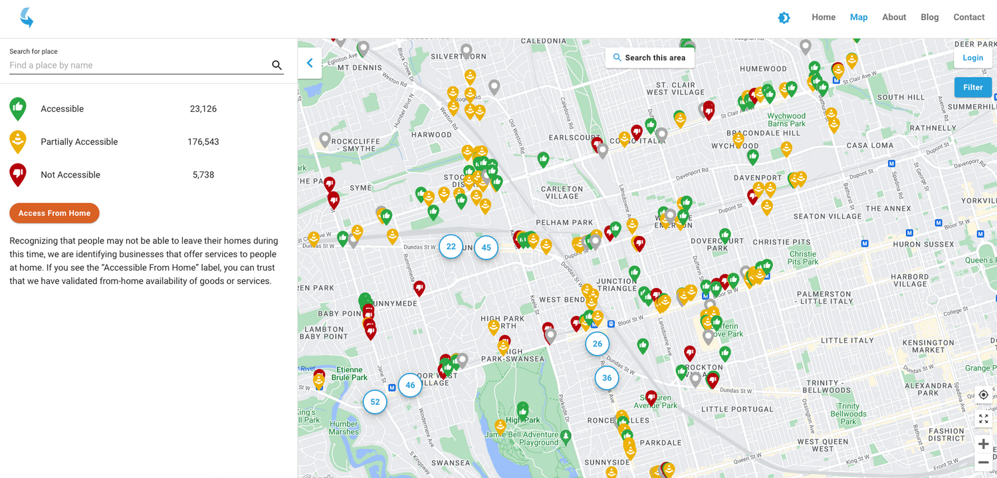The width and height of the screenshot is (997, 478).
Task: Go to the Blog page
Action: [x=929, y=17]
